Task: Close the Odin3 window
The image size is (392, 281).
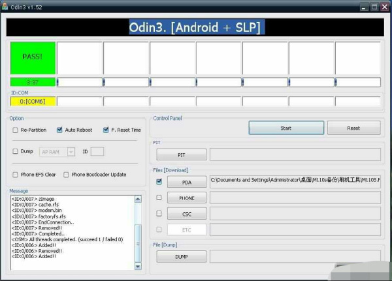Action: pyautogui.click(x=385, y=7)
